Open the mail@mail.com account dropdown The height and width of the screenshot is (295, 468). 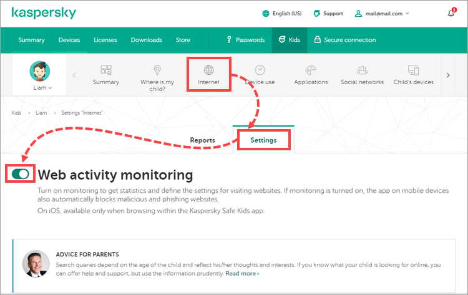[x=382, y=13]
